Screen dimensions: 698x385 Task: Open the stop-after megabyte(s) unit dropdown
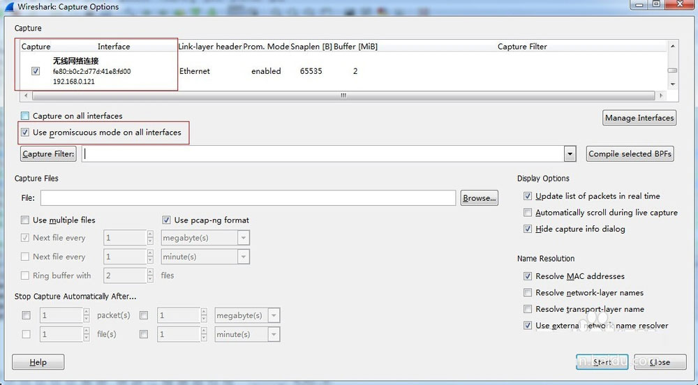tap(274, 315)
